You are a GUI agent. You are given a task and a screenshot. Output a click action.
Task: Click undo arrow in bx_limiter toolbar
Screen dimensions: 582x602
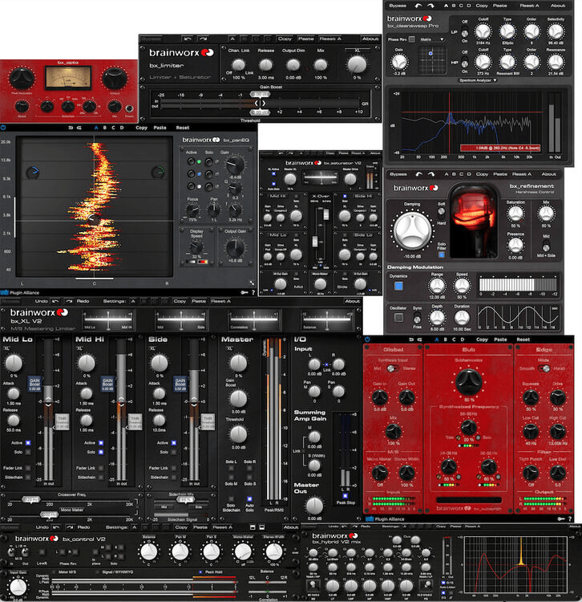pos(188,39)
